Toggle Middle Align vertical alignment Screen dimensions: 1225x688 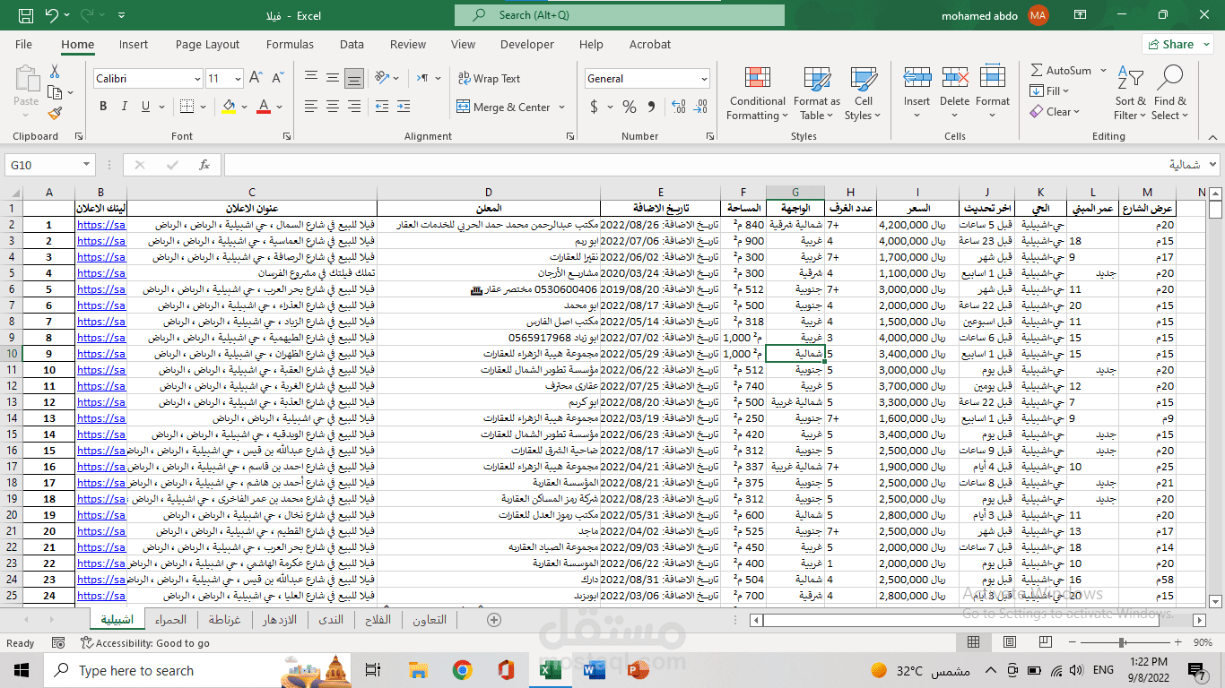[x=333, y=78]
